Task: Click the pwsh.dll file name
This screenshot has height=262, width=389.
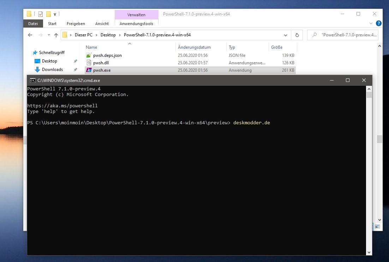Action: [101, 63]
